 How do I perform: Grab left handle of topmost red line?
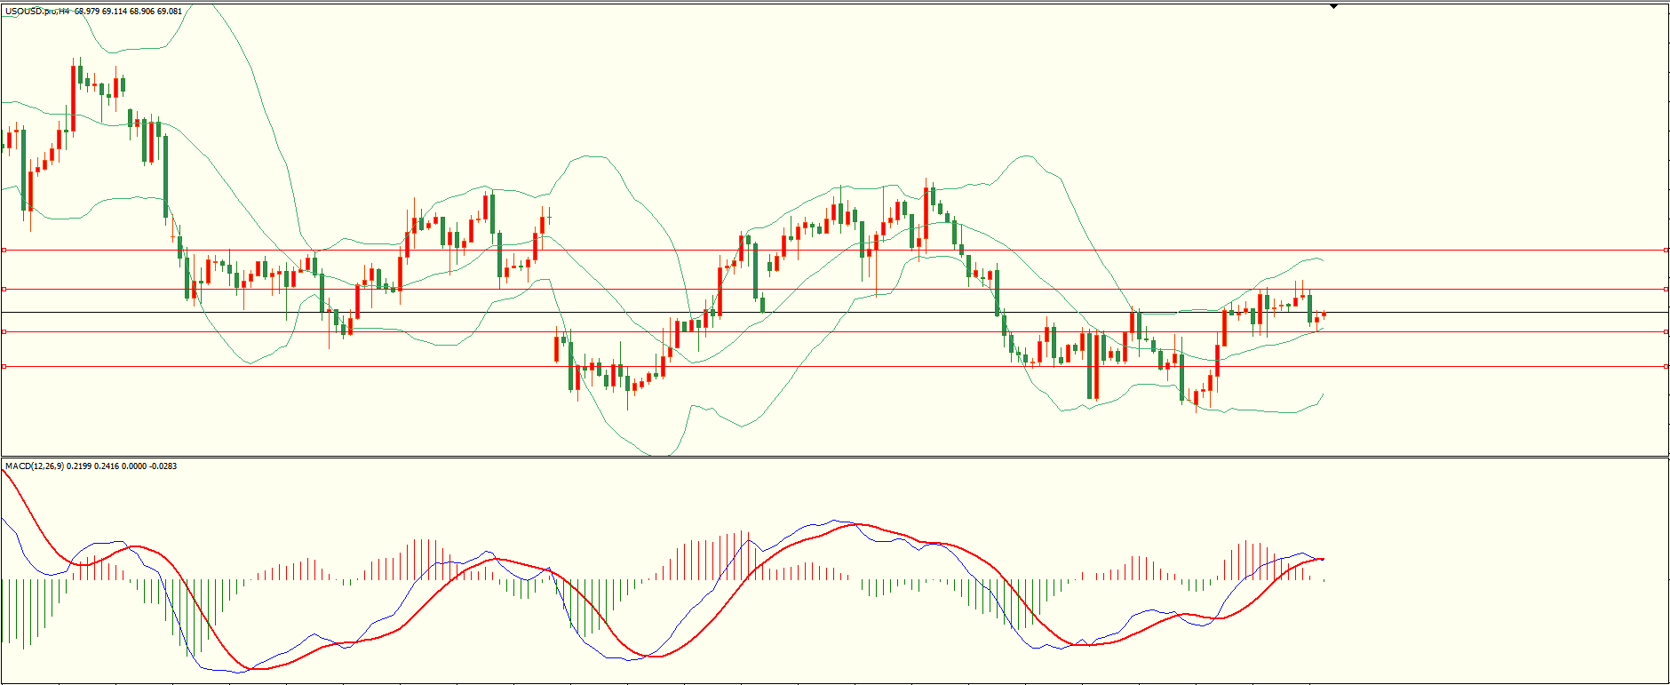[x=4, y=251]
